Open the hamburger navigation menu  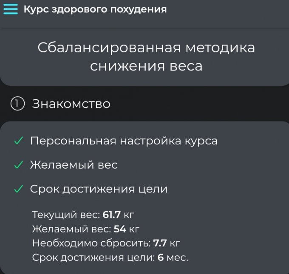coord(11,9)
